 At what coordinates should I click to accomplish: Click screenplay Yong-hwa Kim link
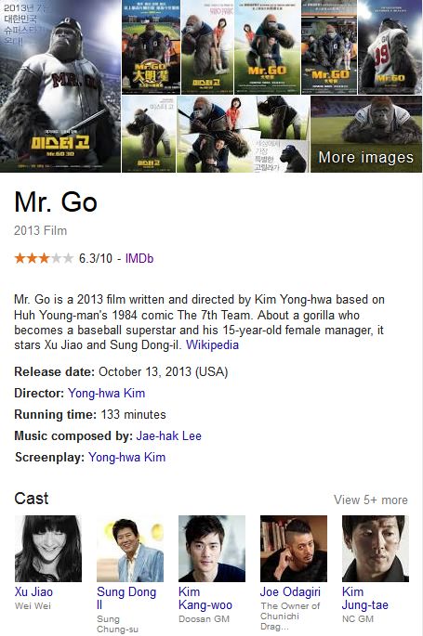coord(127,458)
